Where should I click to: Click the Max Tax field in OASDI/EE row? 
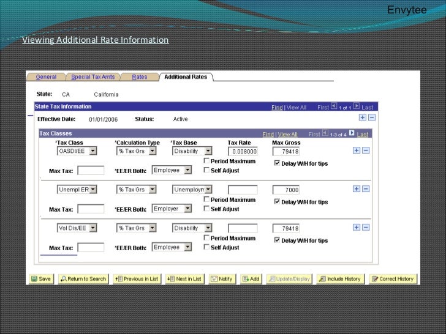click(91, 171)
